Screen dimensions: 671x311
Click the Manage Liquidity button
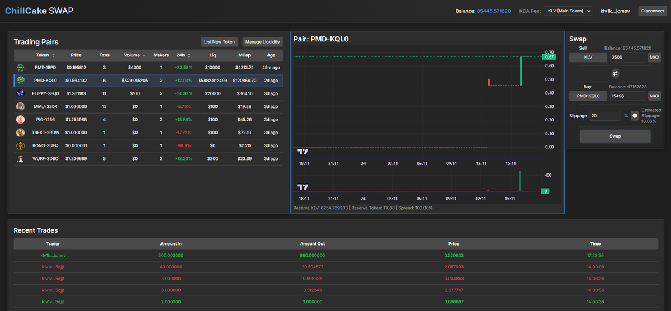pyautogui.click(x=263, y=42)
